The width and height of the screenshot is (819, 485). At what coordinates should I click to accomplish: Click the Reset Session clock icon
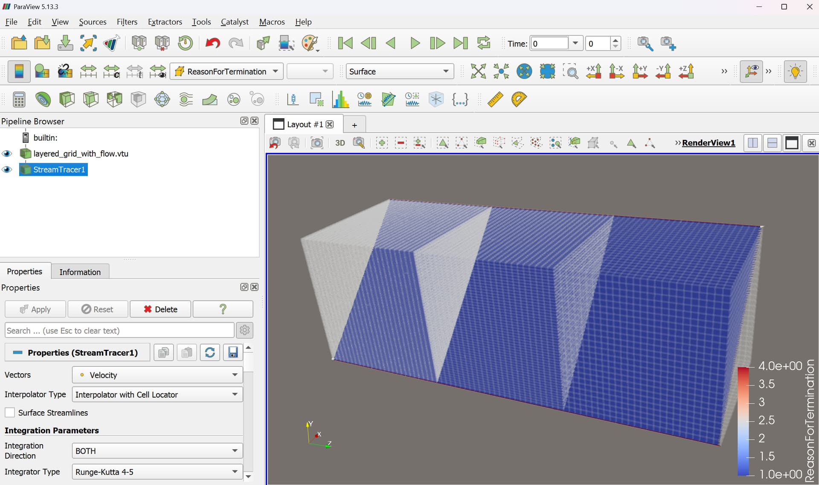pyautogui.click(x=185, y=43)
